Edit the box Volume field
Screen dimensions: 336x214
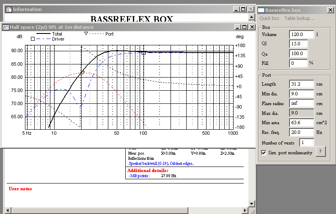point(301,34)
